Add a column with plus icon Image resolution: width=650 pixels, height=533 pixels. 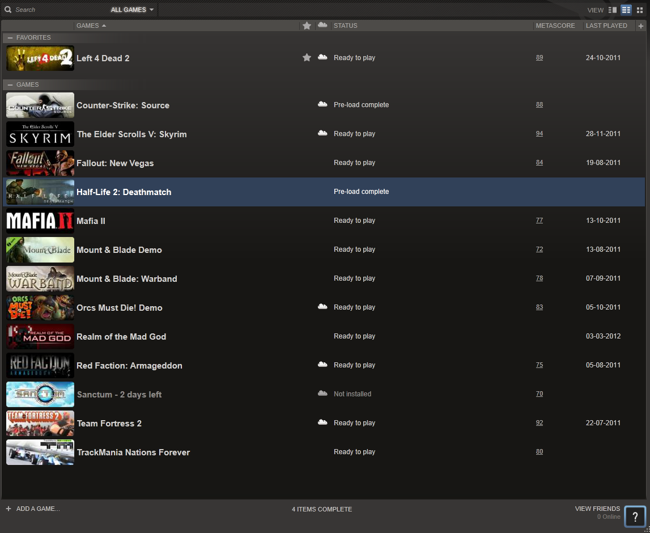click(x=640, y=26)
